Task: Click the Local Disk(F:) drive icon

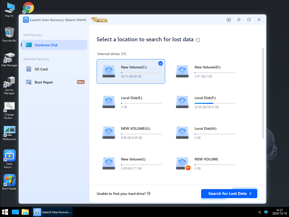Action: tap(182, 102)
